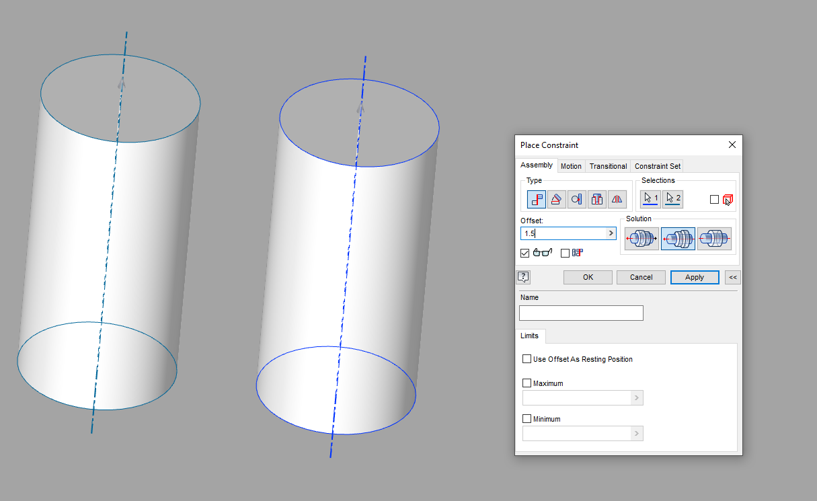Select the Tangent constraint type
Image resolution: width=817 pixels, height=501 pixels.
576,199
